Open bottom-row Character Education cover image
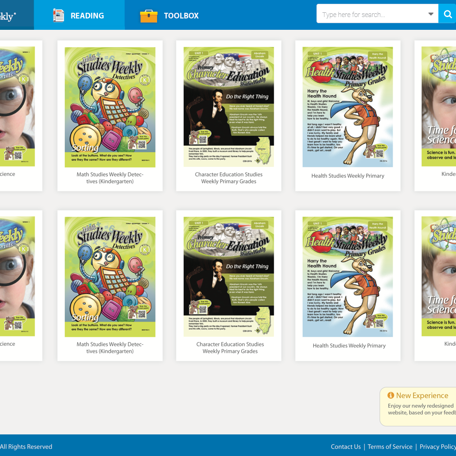The width and height of the screenshot is (456, 456). (x=228, y=277)
